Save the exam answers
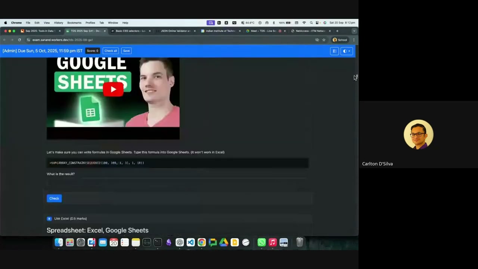The height and width of the screenshot is (269, 478). point(127,51)
